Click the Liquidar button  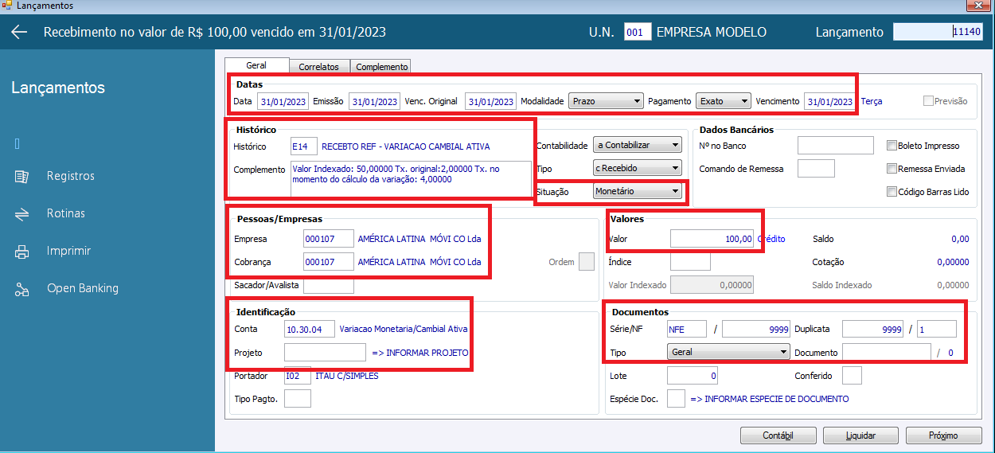click(x=860, y=435)
